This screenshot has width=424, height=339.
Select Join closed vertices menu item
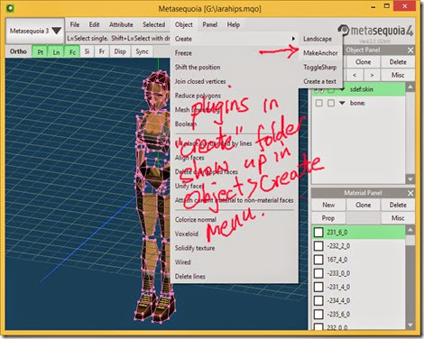click(x=235, y=81)
